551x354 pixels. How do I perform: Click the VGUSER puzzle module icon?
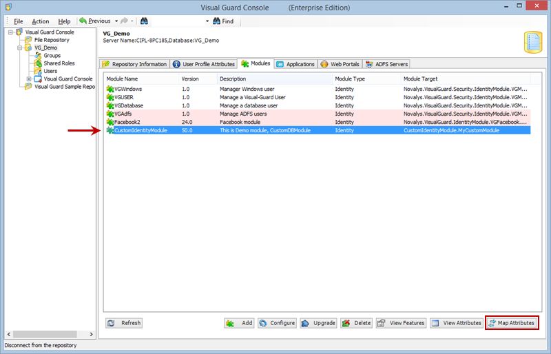(110, 97)
